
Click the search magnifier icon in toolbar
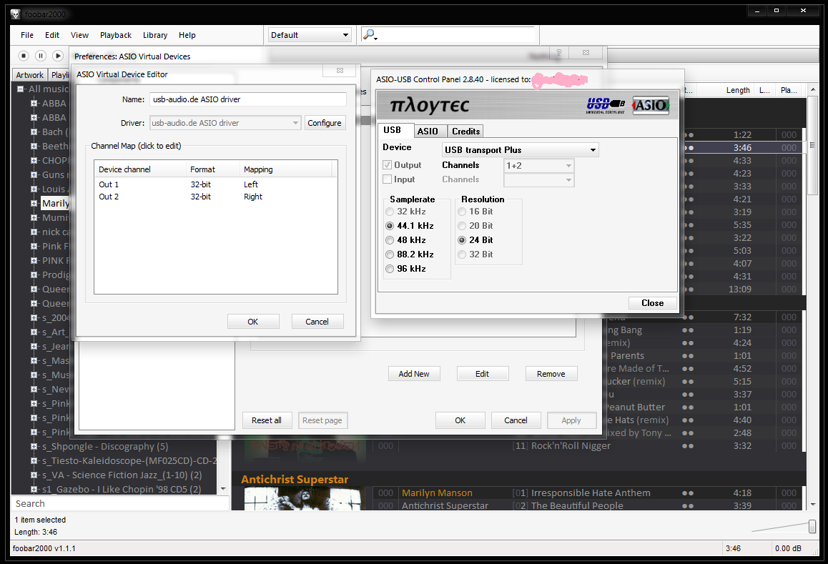[369, 35]
